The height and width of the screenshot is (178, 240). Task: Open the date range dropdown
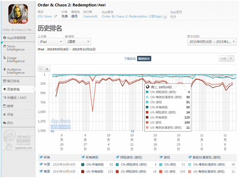[212, 42]
